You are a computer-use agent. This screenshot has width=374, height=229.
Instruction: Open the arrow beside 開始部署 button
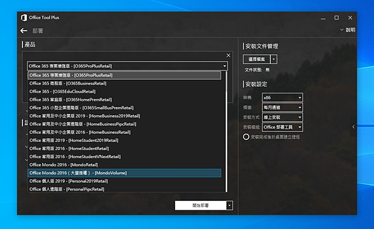(229, 205)
